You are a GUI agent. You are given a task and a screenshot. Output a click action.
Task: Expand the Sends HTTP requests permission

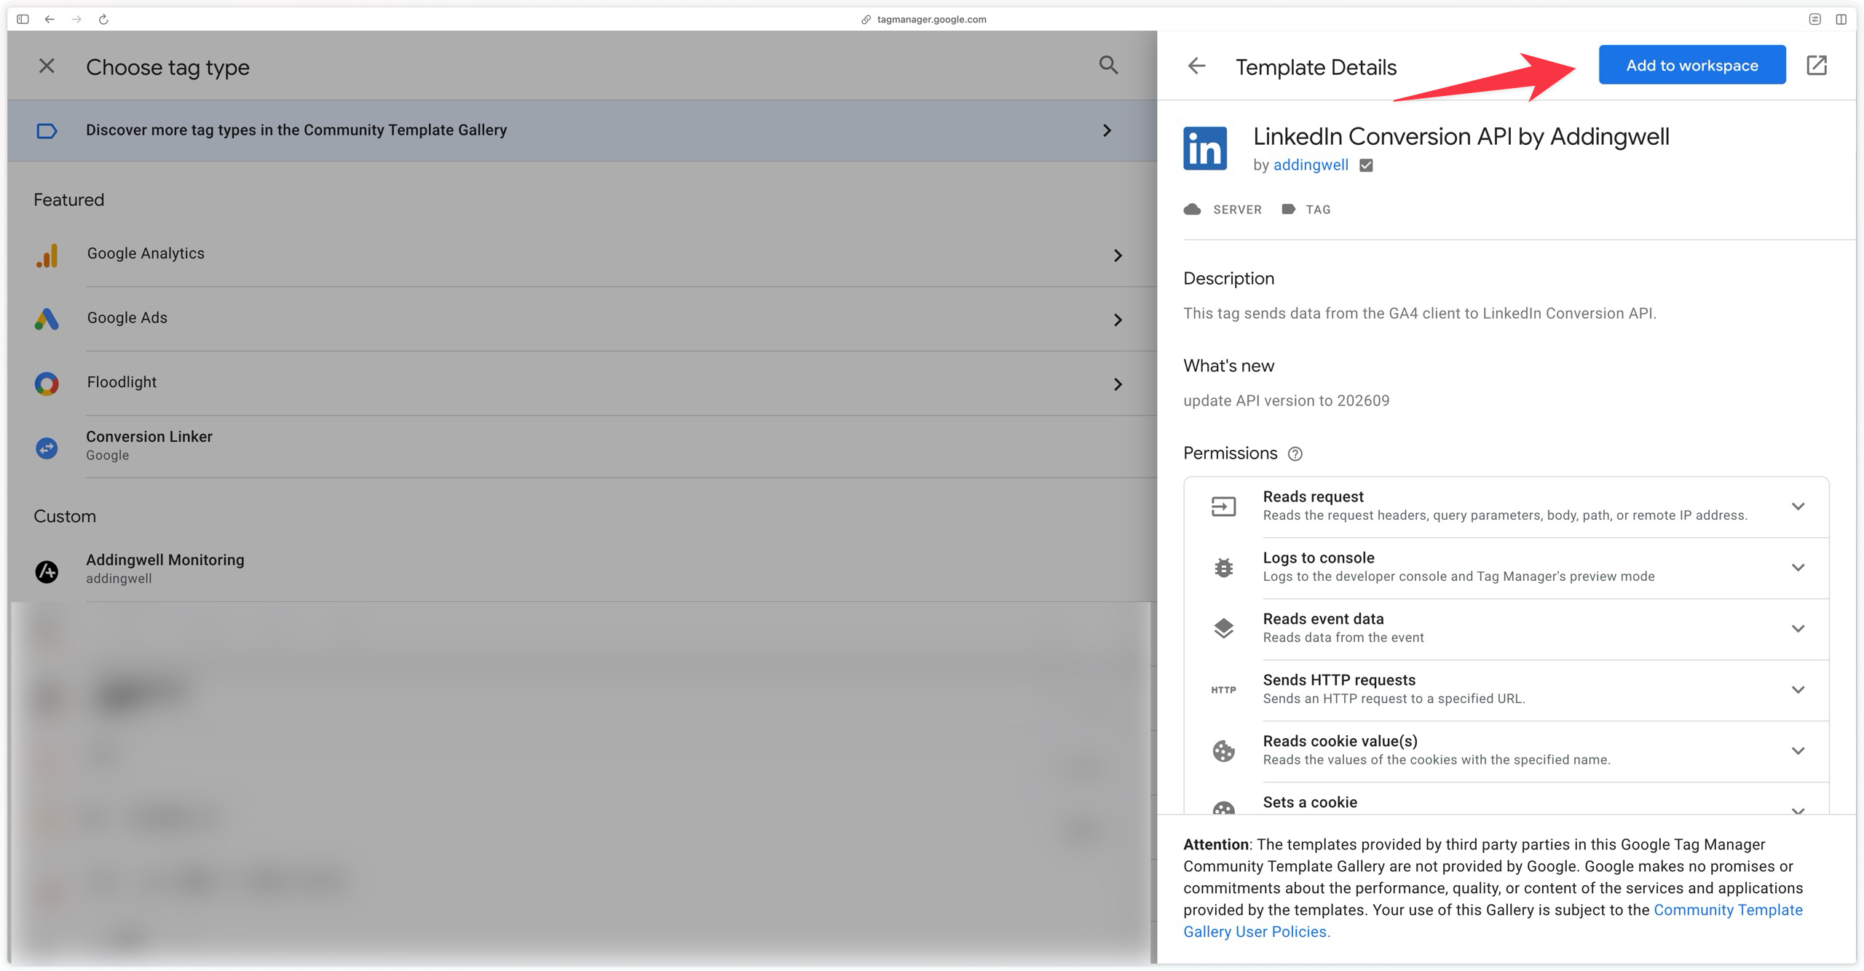(x=1798, y=690)
